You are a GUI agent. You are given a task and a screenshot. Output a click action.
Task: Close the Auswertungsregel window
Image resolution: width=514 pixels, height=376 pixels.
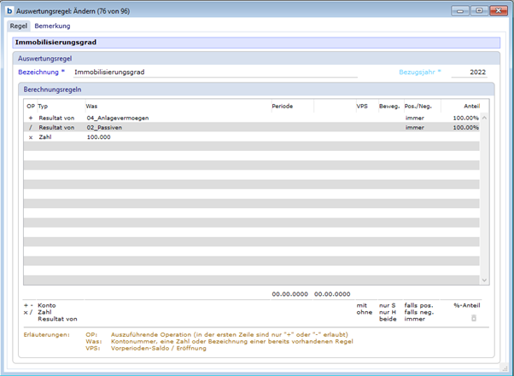(499, 10)
